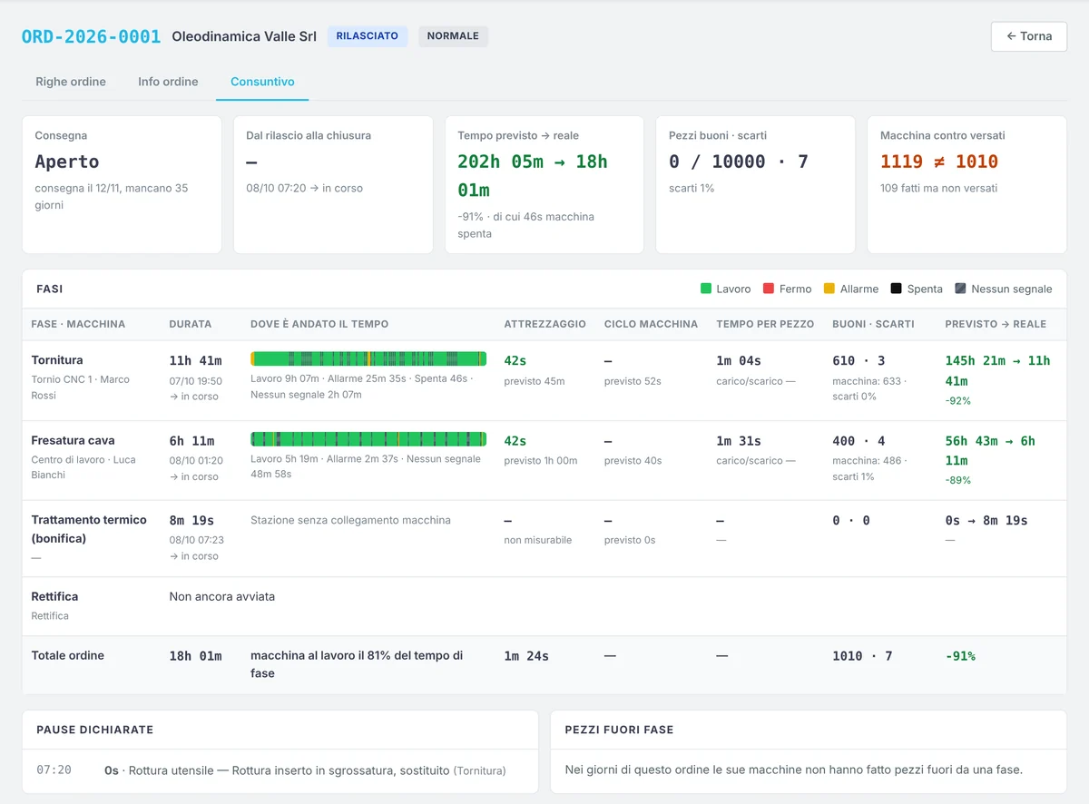Click the BUONI · SCARTI column header

click(873, 324)
